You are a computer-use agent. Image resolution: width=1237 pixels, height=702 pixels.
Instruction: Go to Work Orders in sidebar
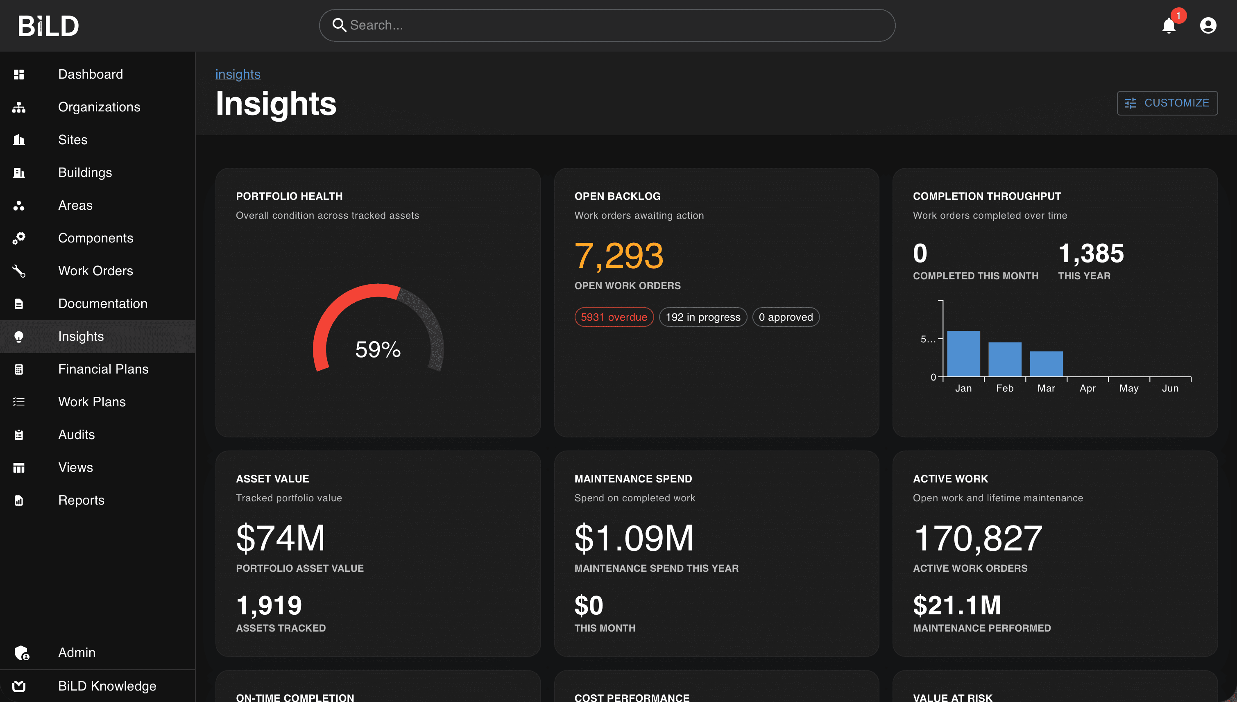click(x=97, y=271)
